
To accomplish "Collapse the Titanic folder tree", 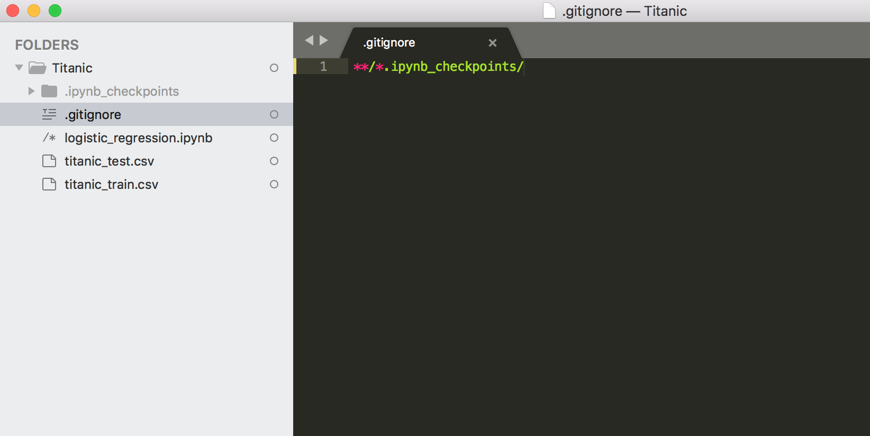I will 19,68.
